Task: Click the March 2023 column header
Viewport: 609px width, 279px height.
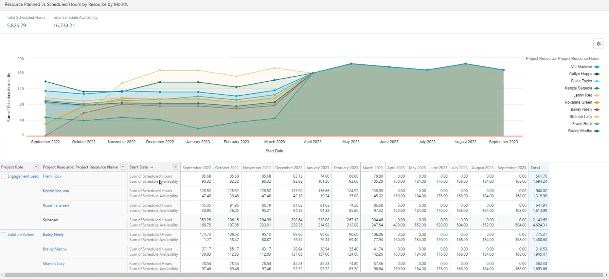Action: click(373, 168)
